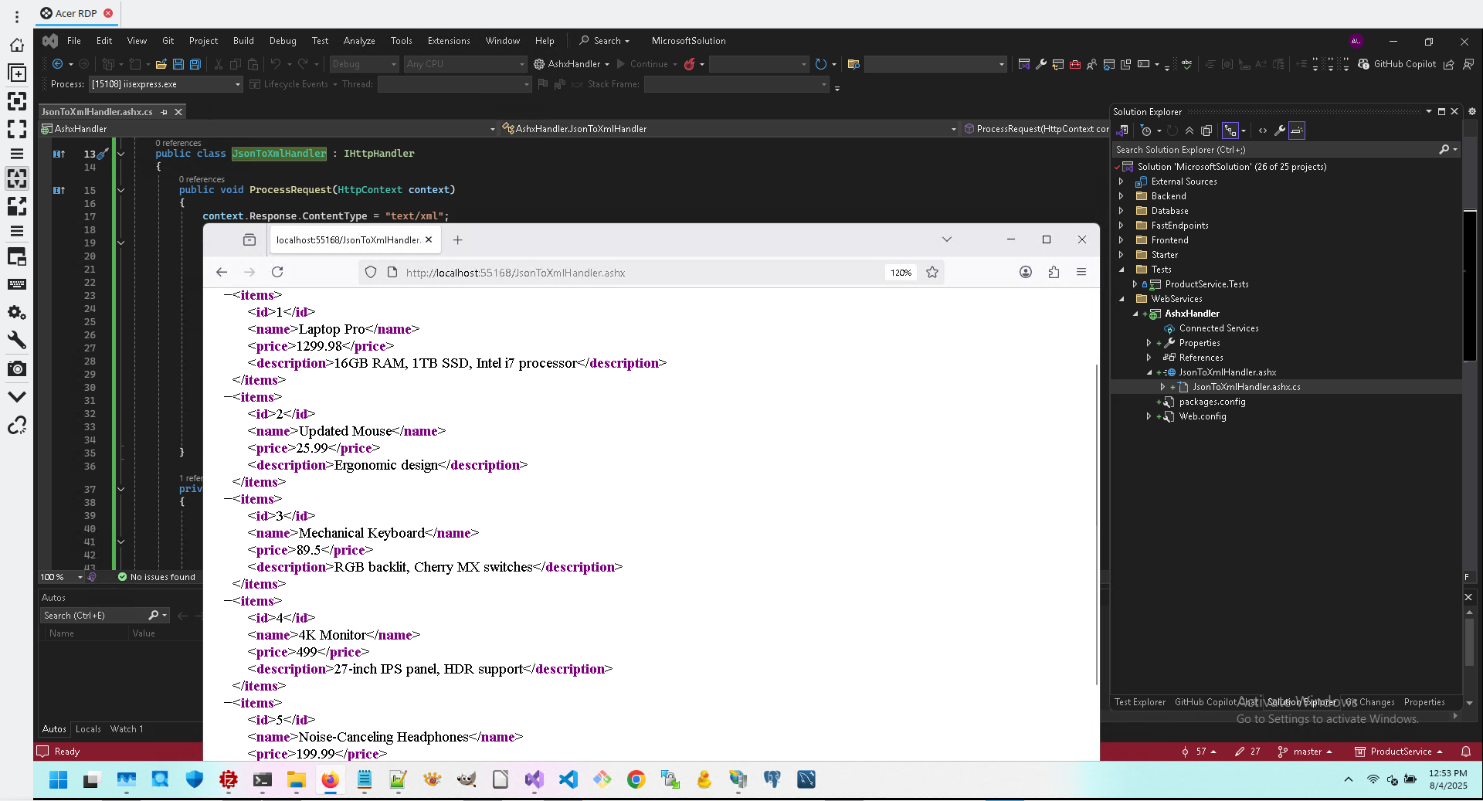This screenshot has width=1483, height=801.
Task: Collapse the Tests folder
Action: [x=1122, y=270]
